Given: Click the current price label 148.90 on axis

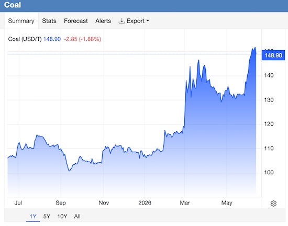Looking at the screenshot, I should [273, 55].
